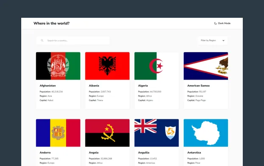Select the Andorra flag image

(58, 133)
